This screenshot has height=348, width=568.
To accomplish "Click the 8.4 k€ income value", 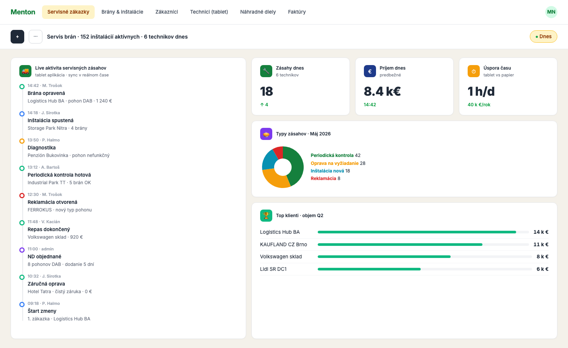I will pos(382,92).
